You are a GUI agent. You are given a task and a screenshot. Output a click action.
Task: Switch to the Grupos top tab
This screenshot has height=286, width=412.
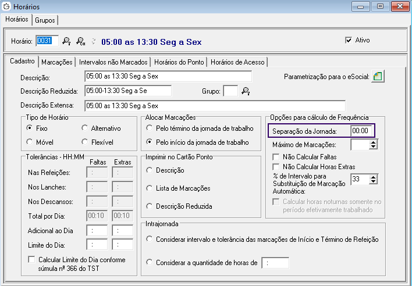click(45, 20)
